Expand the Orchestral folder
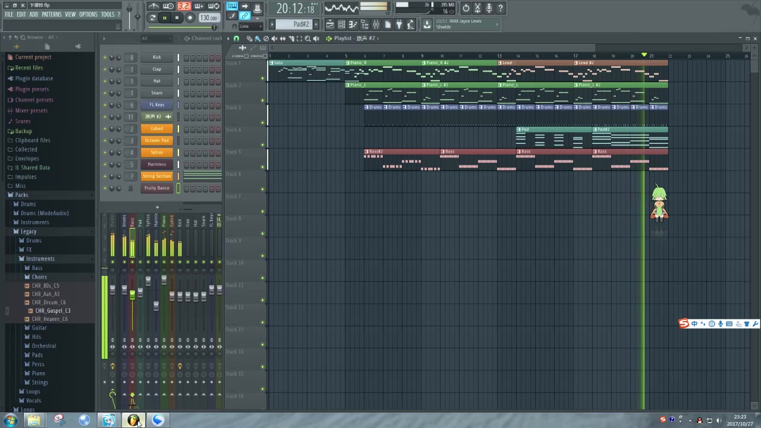This screenshot has height=428, width=761. tap(43, 346)
